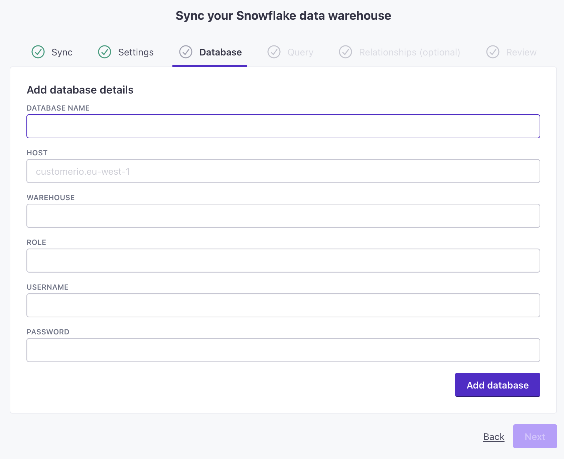Viewport: 564px width, 459px height.
Task: Go to the Sync step tab
Action: click(52, 52)
